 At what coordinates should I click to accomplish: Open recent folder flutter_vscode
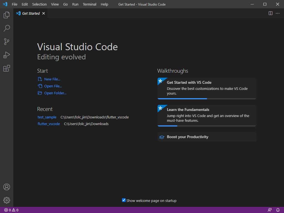click(x=49, y=124)
